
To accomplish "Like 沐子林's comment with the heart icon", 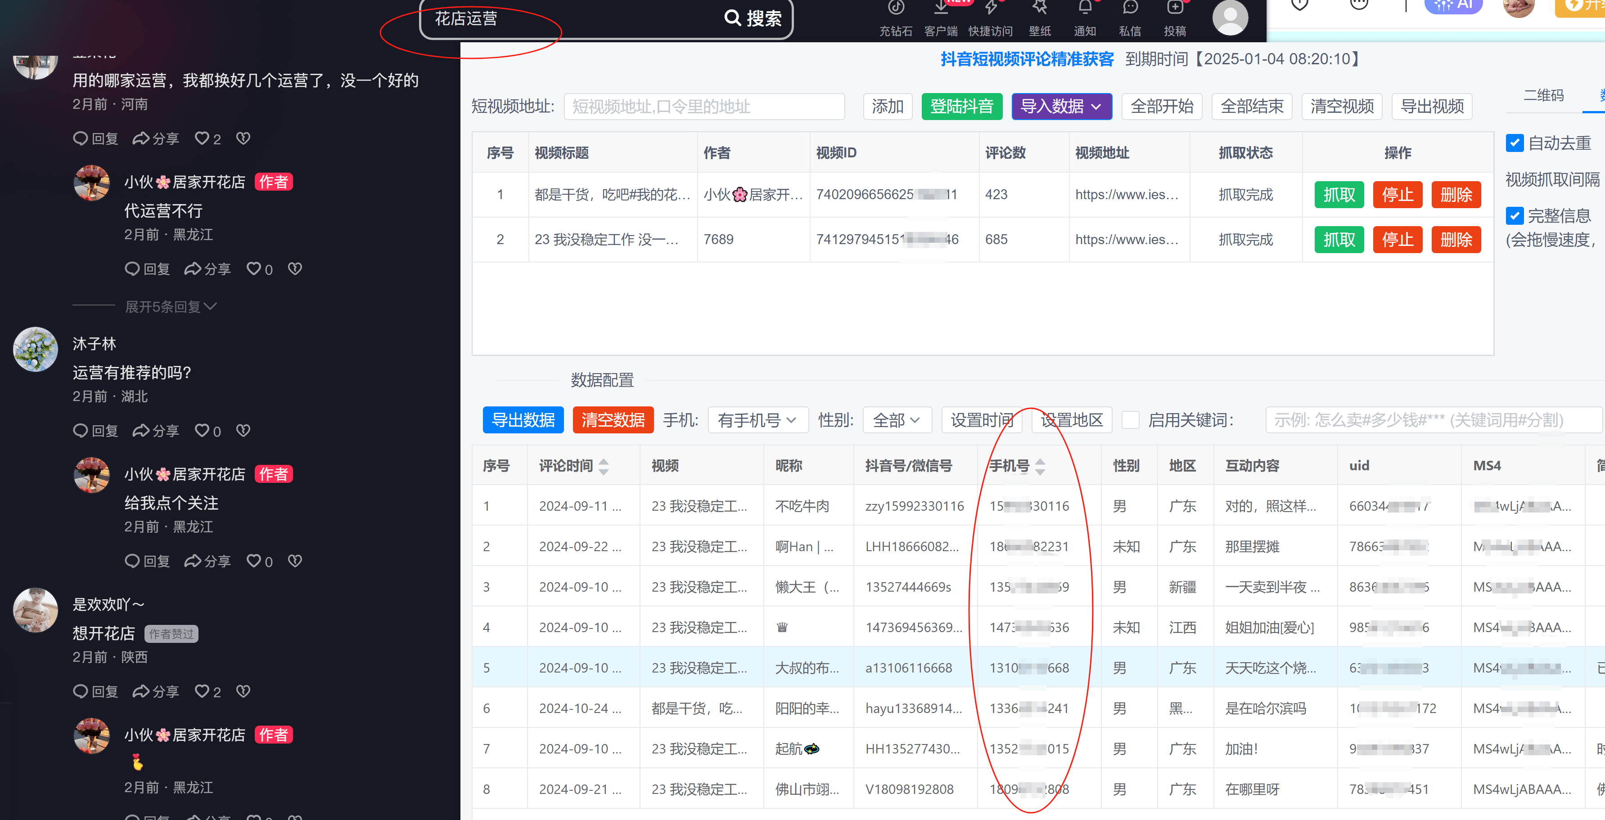I will point(203,430).
